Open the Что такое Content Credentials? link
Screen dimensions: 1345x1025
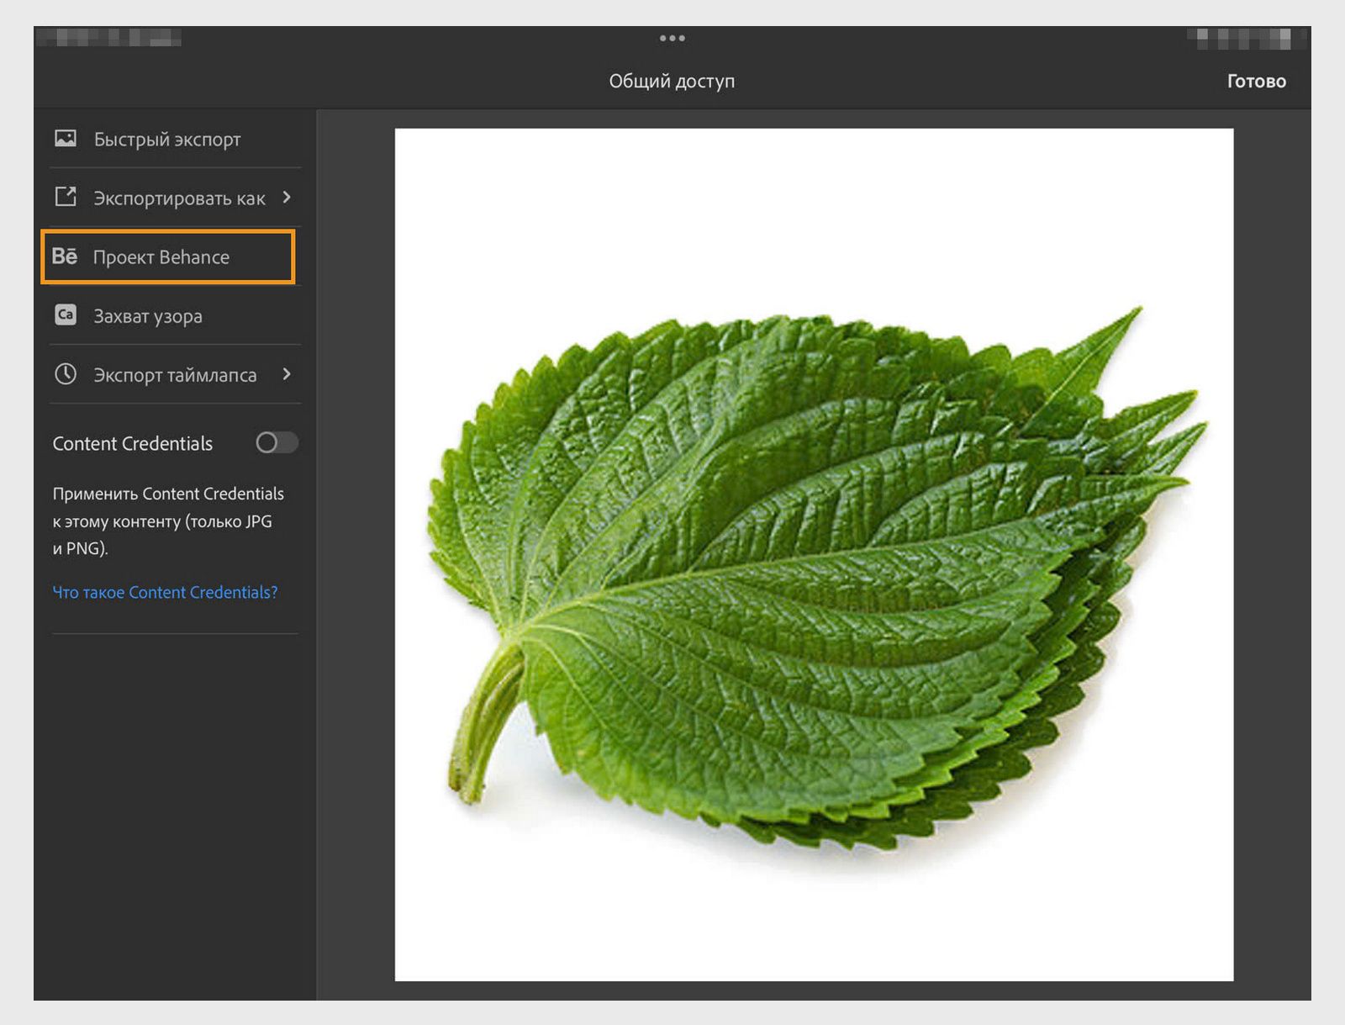coord(165,592)
